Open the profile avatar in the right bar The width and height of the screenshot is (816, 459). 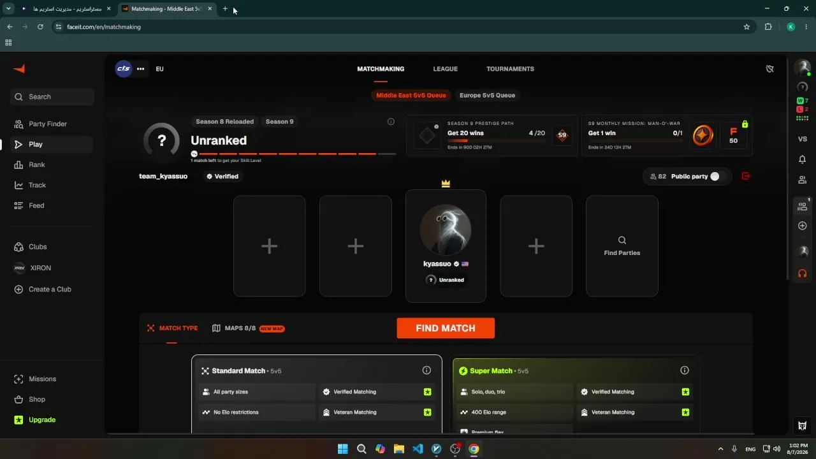[803, 68]
